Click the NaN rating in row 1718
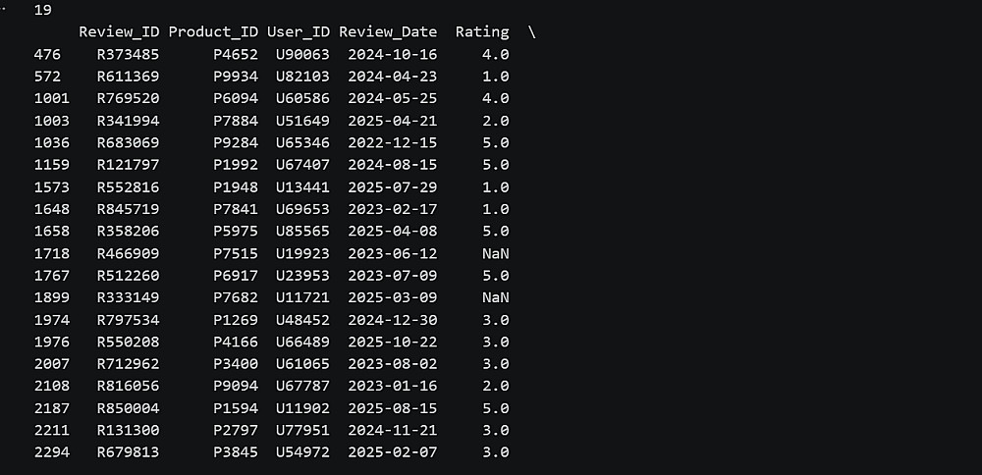 point(496,253)
